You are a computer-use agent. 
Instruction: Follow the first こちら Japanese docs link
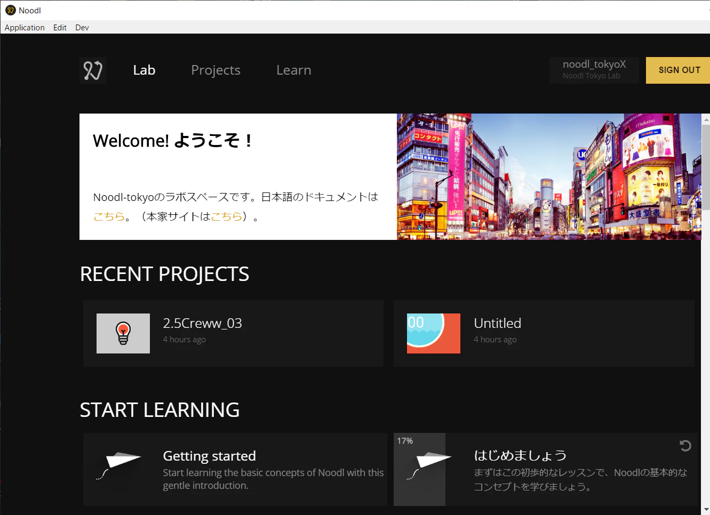pos(109,216)
